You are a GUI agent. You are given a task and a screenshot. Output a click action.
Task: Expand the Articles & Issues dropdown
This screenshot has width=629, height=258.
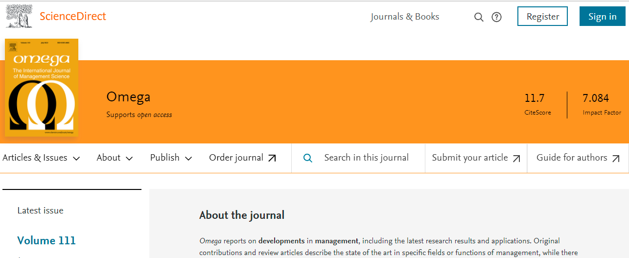pos(41,158)
